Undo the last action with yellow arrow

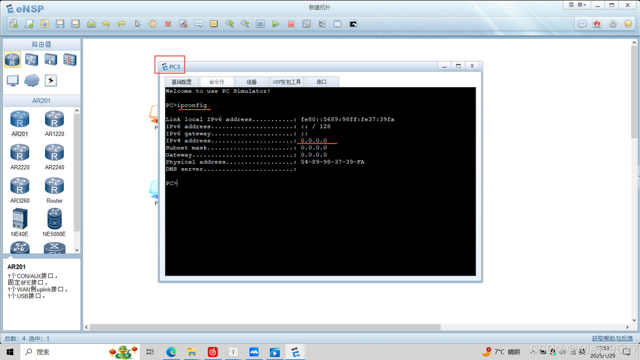point(106,24)
